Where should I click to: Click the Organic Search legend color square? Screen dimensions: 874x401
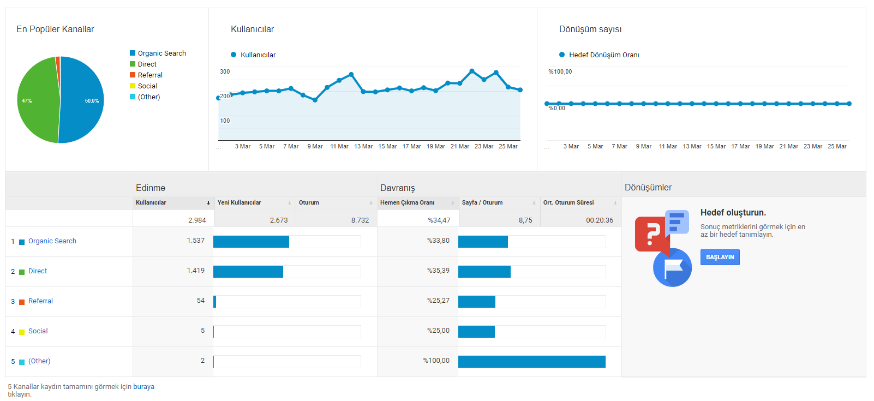(133, 53)
